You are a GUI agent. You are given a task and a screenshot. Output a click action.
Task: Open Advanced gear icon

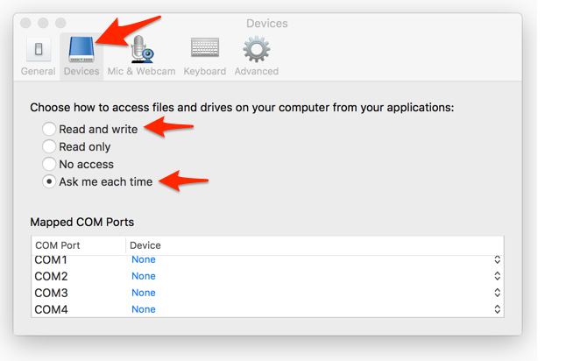point(257,50)
